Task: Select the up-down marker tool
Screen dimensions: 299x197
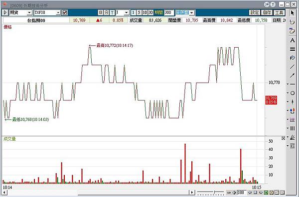Action: [x=293, y=102]
